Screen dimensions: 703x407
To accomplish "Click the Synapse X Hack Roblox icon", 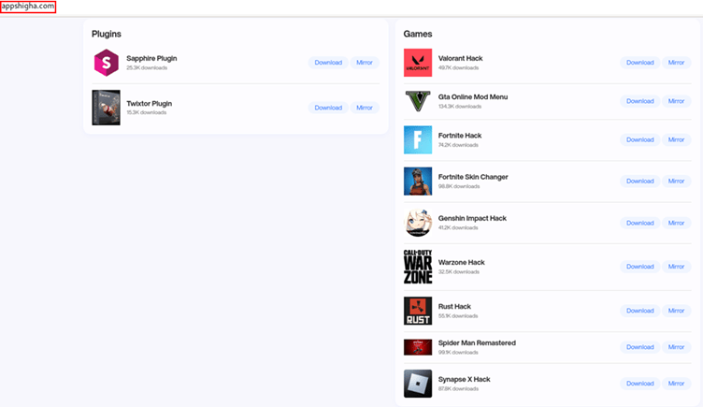I will click(x=418, y=384).
